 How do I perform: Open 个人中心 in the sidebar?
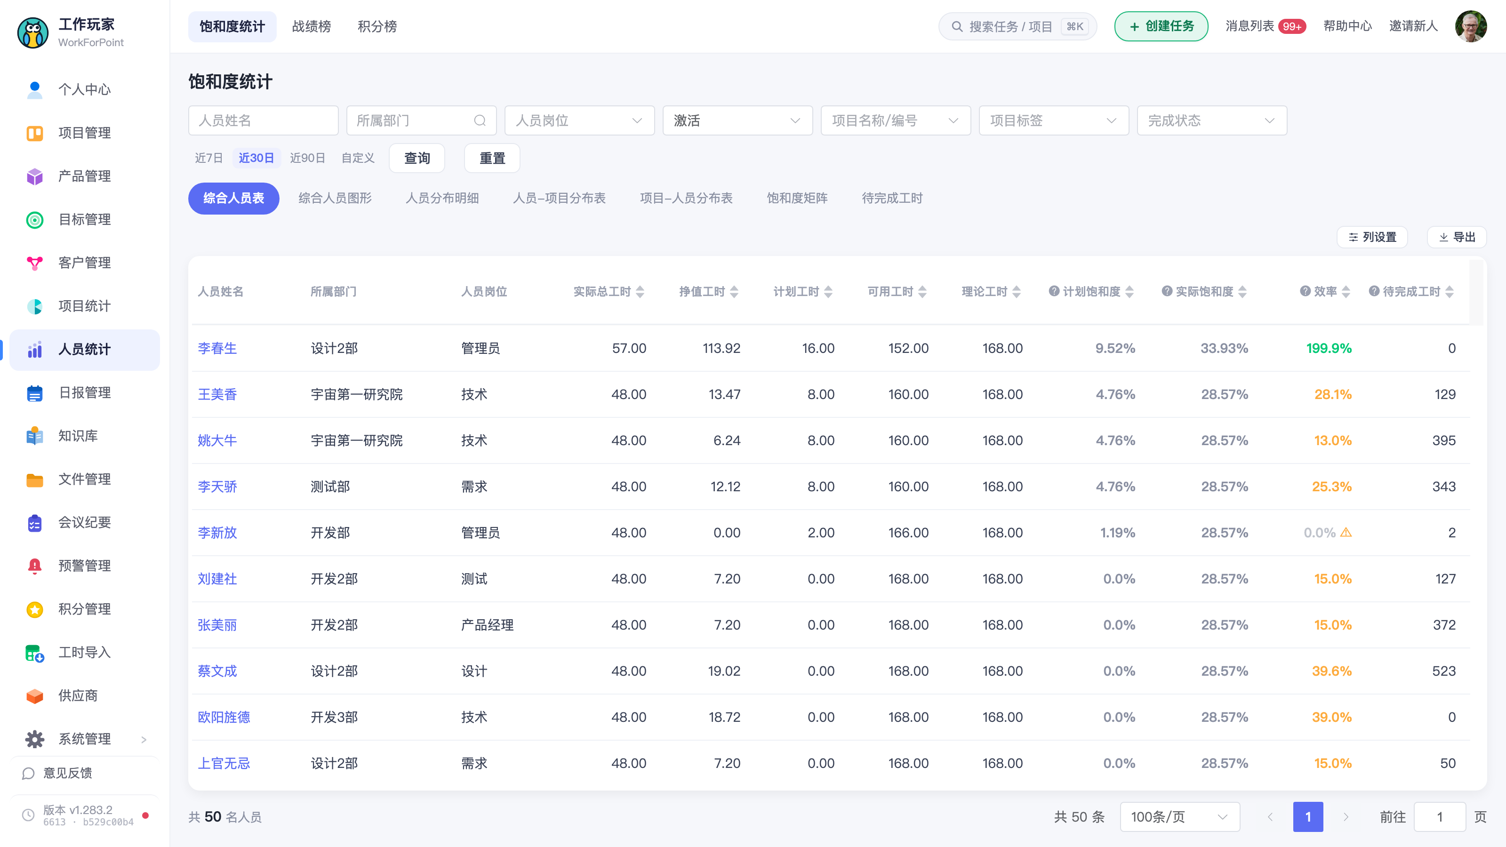coord(84,89)
